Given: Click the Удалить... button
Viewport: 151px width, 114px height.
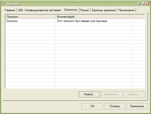Looking at the screenshot, I should pos(135,95).
